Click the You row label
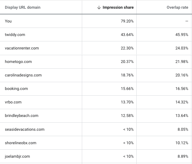Viewport: 192px width, 164px height. [x=8, y=21]
